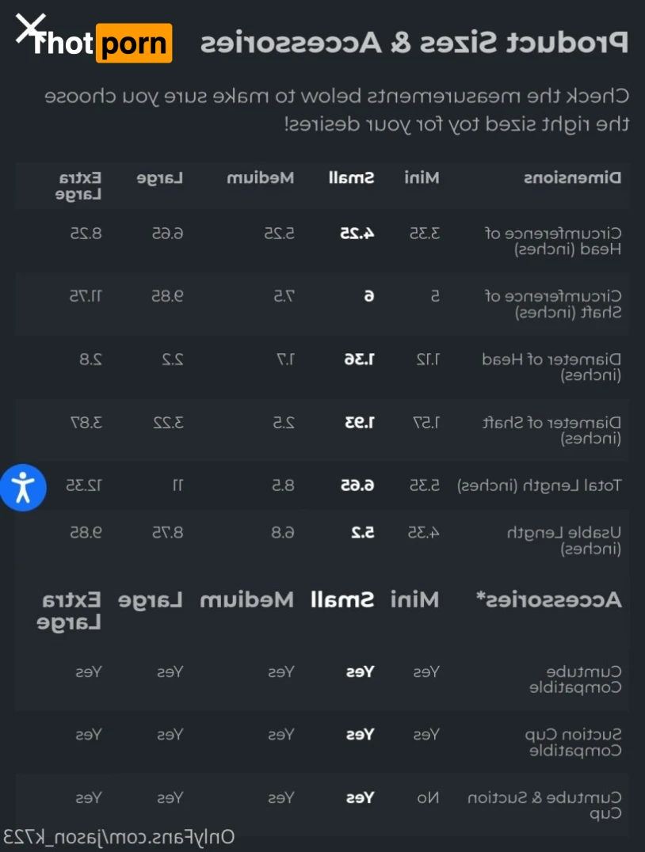The image size is (645, 852).
Task: Click the Cumtube Compatible row label
Action: 575,679
